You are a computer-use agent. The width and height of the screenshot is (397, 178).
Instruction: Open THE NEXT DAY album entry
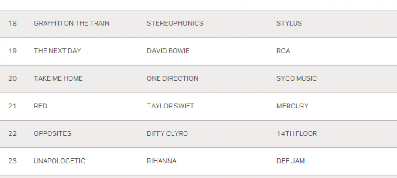(57, 51)
